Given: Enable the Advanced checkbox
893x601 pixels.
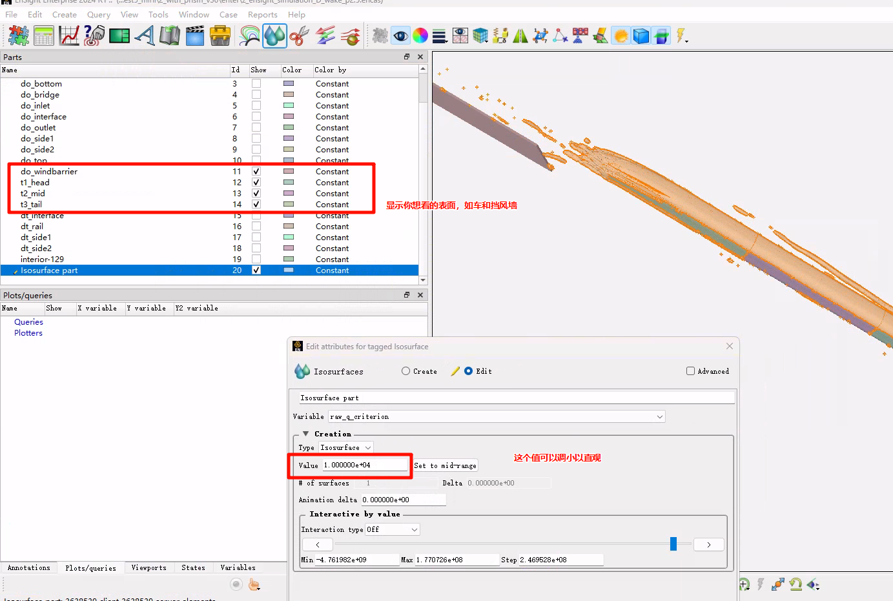Looking at the screenshot, I should 690,371.
